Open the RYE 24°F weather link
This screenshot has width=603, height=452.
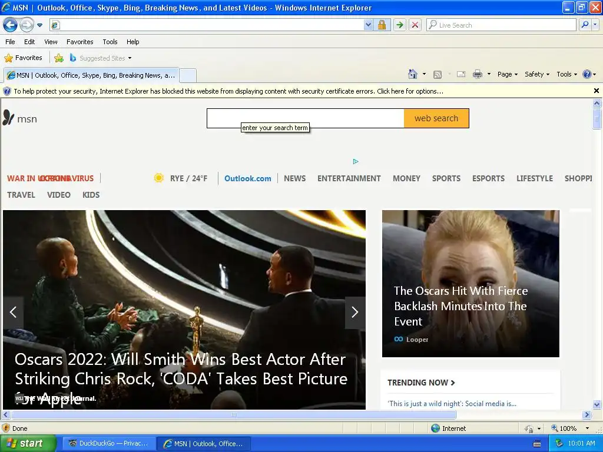click(180, 178)
